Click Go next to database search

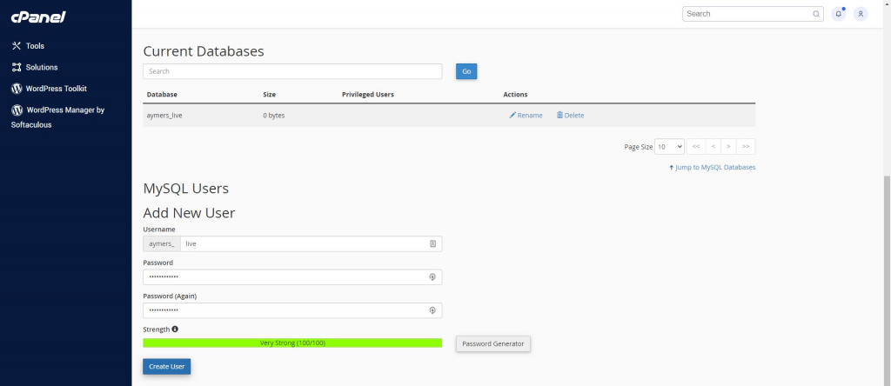[466, 71]
